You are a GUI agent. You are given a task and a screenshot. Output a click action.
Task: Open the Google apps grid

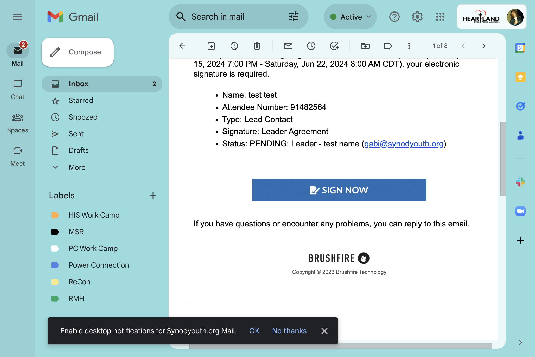coord(440,17)
